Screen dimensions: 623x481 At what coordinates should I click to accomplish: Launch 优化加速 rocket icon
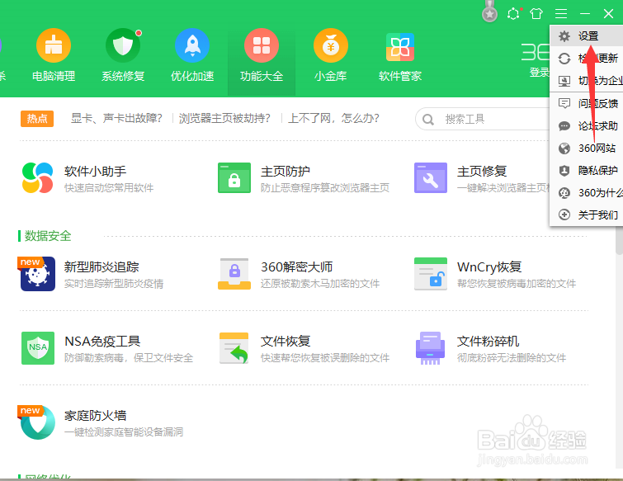pyautogui.click(x=192, y=45)
